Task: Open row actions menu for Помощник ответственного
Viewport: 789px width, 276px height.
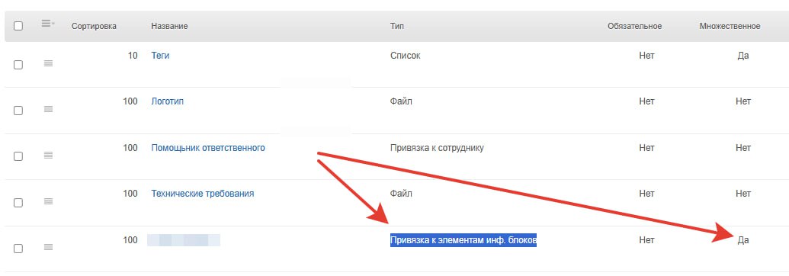Action: coord(48,155)
